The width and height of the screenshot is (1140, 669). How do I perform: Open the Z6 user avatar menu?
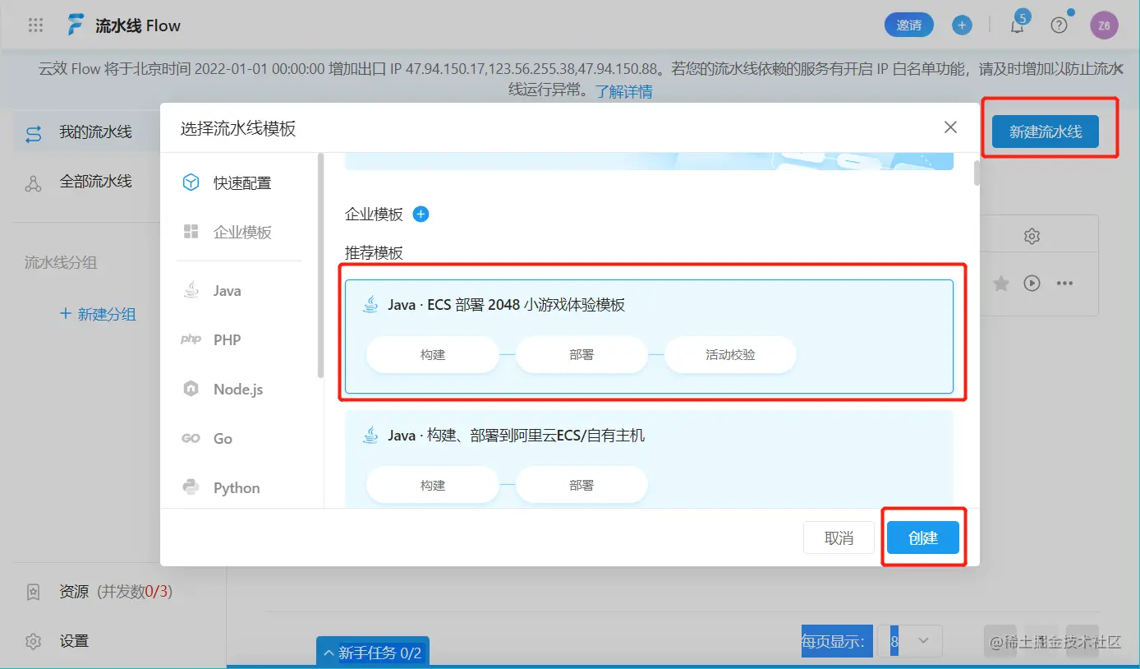1104,25
